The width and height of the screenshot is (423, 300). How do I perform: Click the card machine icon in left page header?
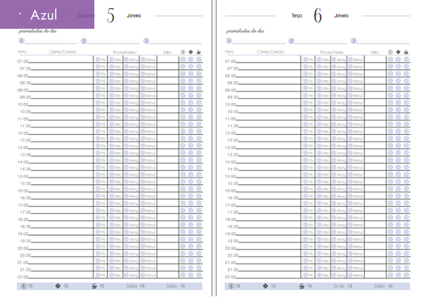(198, 52)
